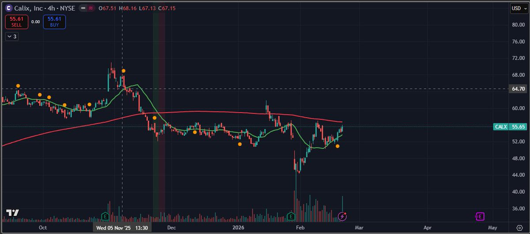
Task: Select the orange marker above early November candles
Action: click(x=124, y=71)
